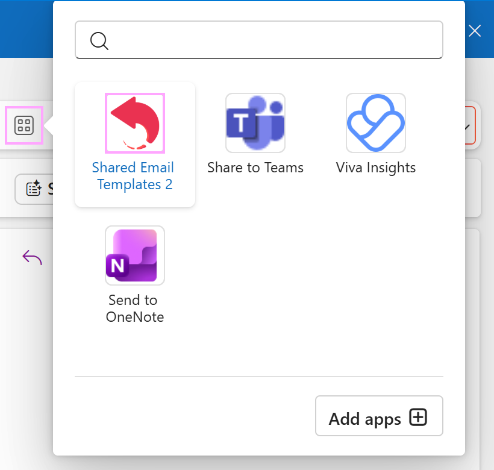Click the Apps grid icon on the toolbar
The height and width of the screenshot is (470, 494).
(x=23, y=125)
